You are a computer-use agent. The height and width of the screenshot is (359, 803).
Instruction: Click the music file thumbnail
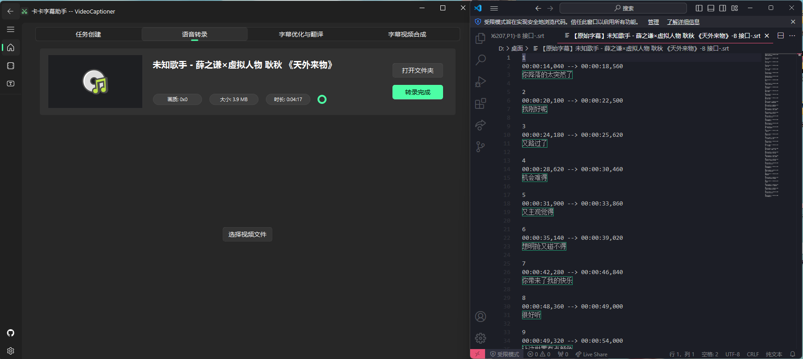95,81
